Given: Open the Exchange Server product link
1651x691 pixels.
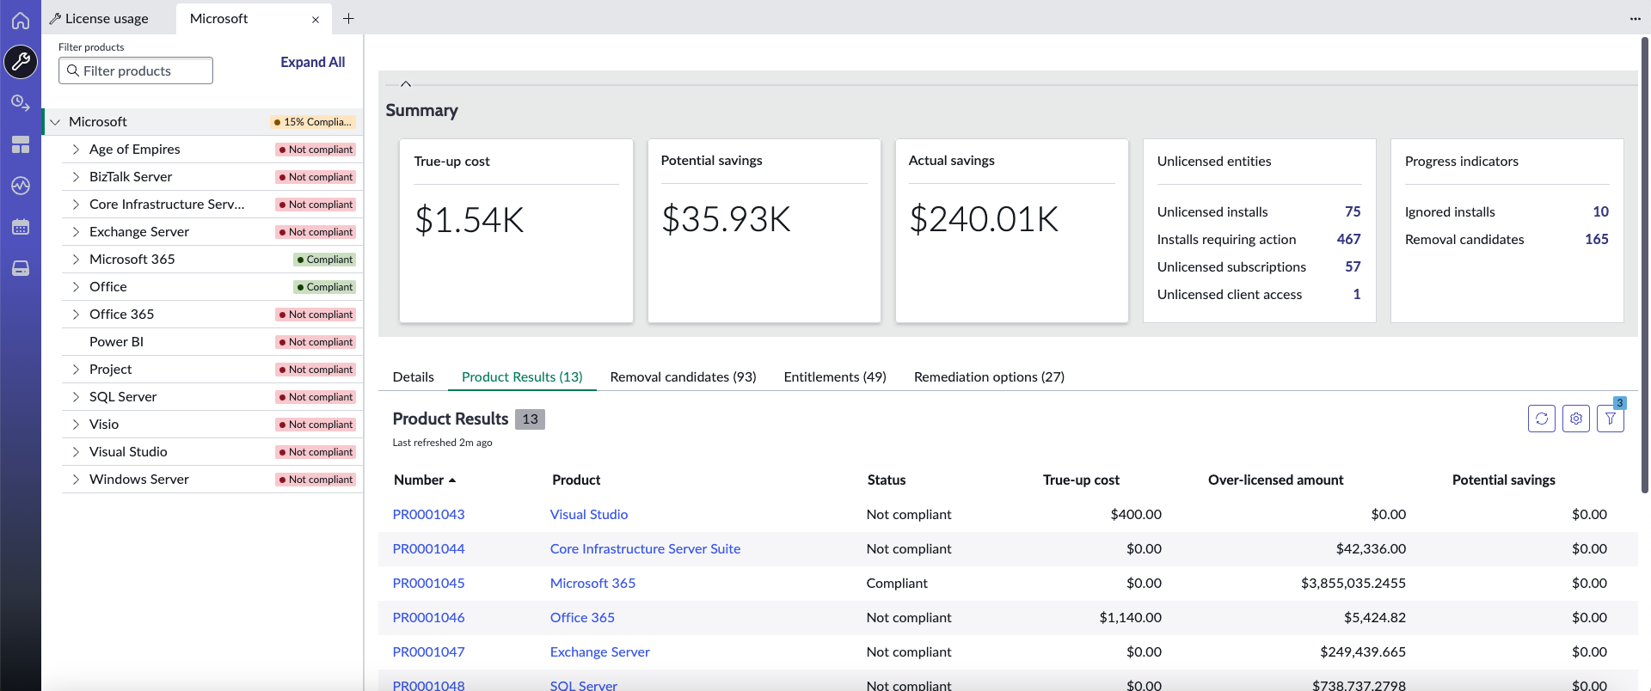Looking at the screenshot, I should [x=599, y=651].
